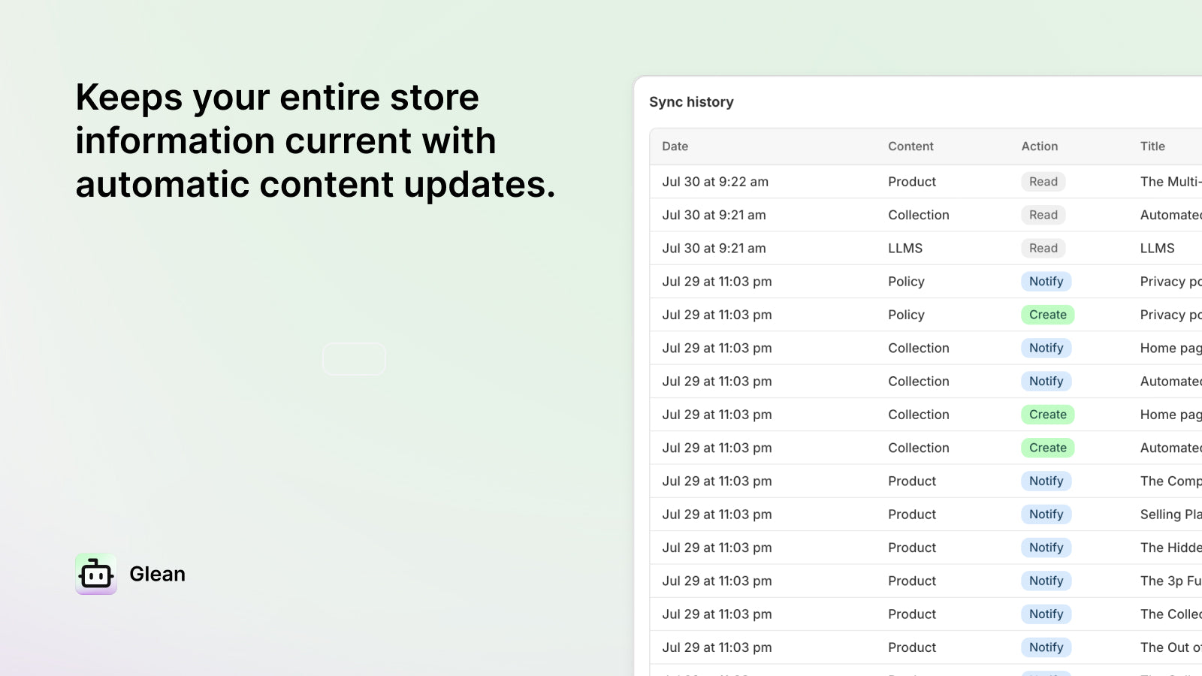Screen dimensions: 1202x676
Task: Toggle the Read status on the Collection sync
Action: 1043,215
